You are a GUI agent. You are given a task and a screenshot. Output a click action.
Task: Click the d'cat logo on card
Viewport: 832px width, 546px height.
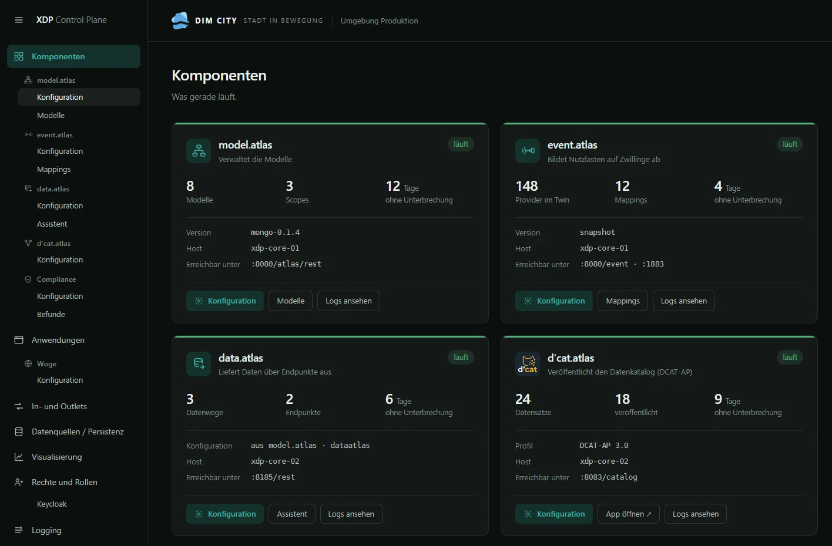[528, 364]
